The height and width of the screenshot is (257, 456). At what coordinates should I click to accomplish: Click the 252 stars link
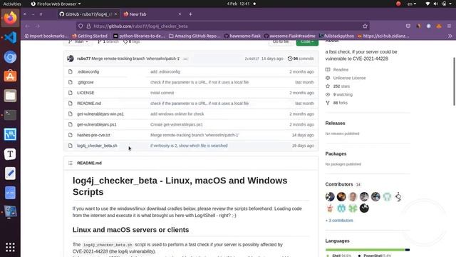click(x=341, y=86)
